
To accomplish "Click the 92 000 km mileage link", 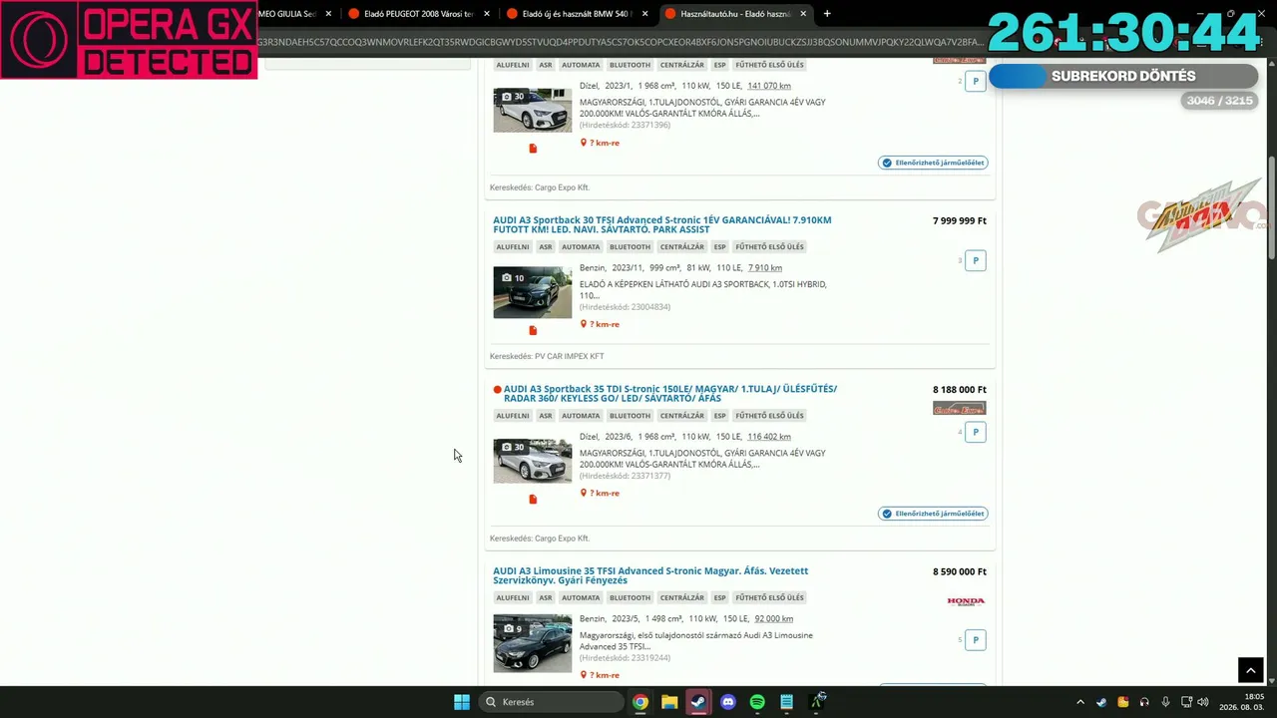I will click(x=774, y=618).
